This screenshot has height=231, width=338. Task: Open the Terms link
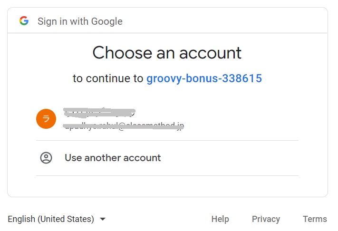click(x=315, y=219)
